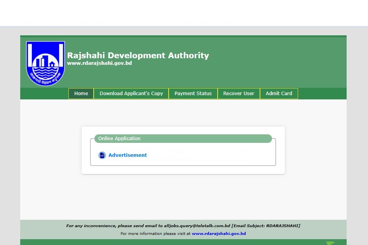Visit the footer www.rdarajshahi.gov.bd link
The image size is (368, 245).
coord(219,234)
